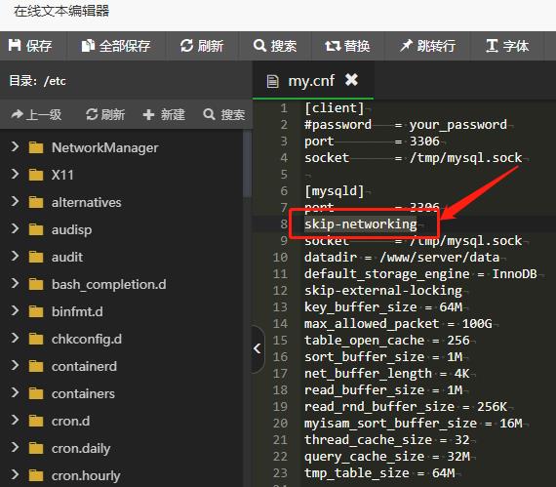Click the default_storage_engine = InnoDB line
This screenshot has width=556, height=487.
pyautogui.click(x=420, y=274)
